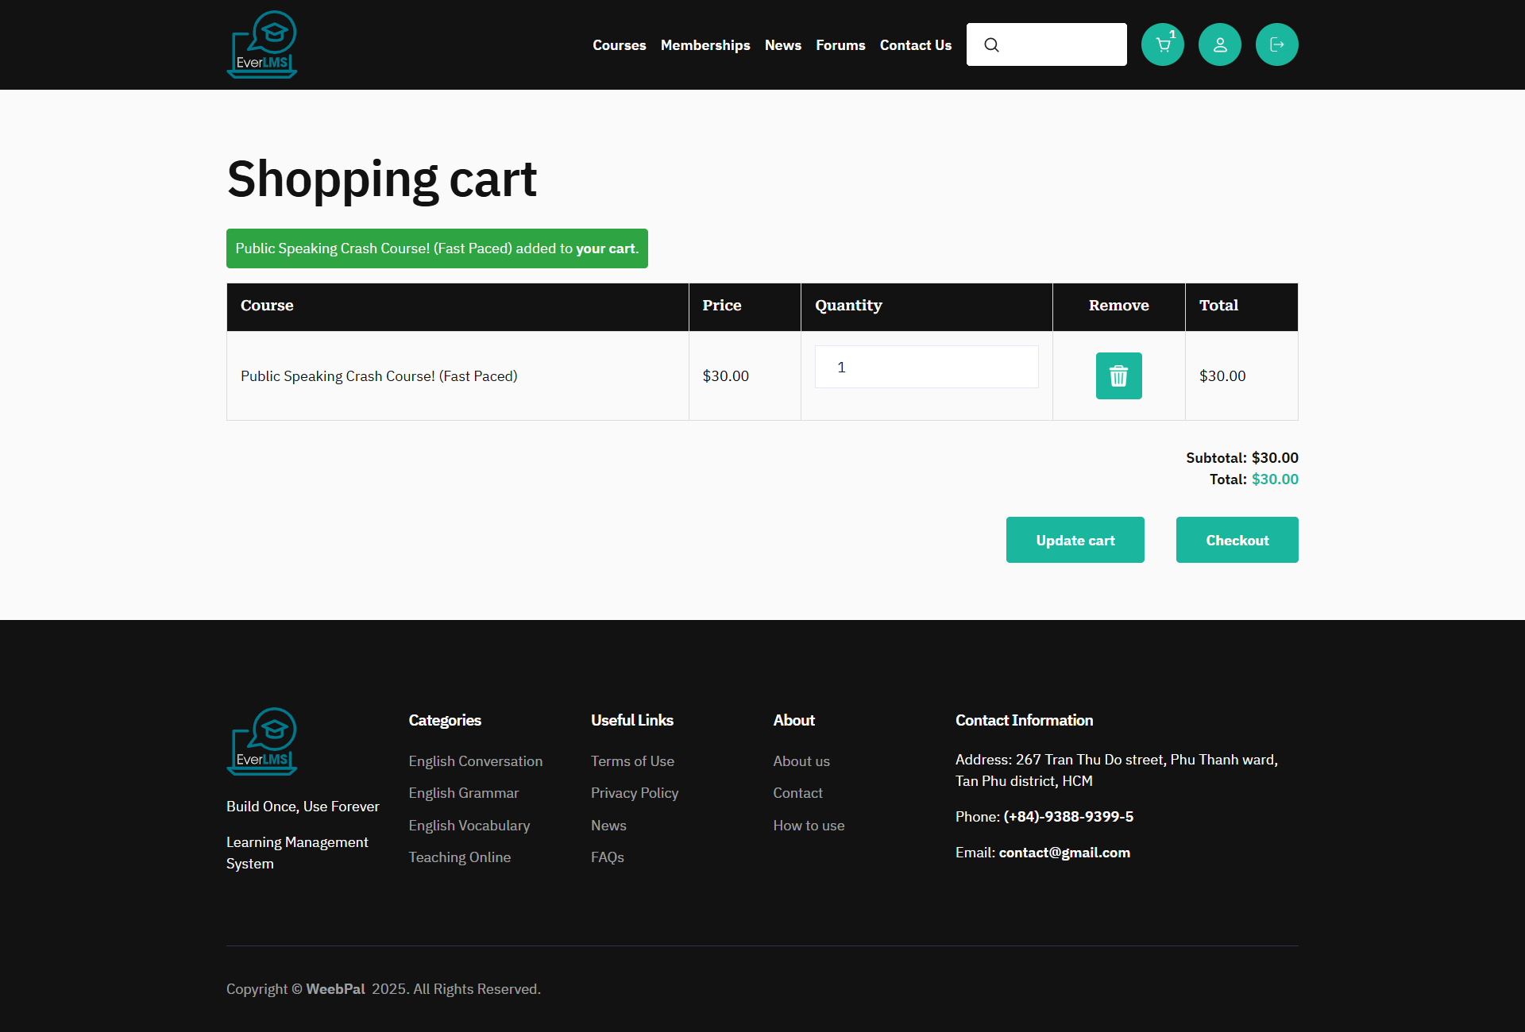
Task: Focus the header search text box
Action: [1063, 44]
